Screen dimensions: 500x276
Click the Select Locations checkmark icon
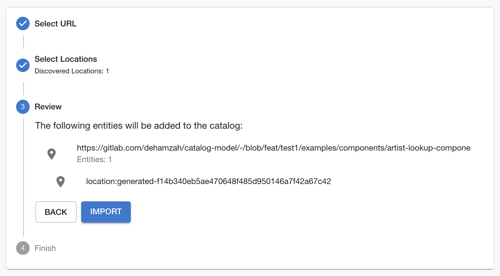click(23, 65)
